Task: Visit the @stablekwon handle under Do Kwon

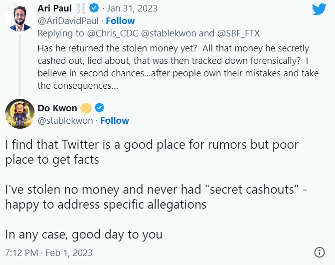Action: 65,121
